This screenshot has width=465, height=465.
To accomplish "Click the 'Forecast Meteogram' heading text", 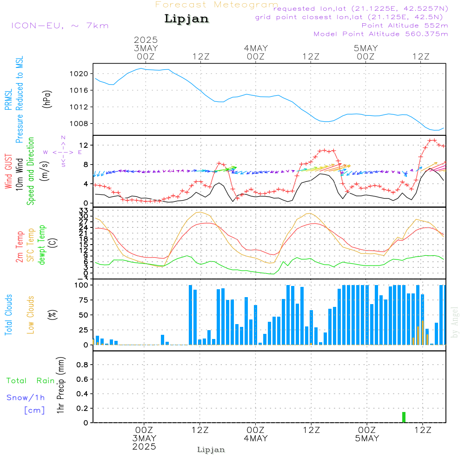I will [217, 5].
